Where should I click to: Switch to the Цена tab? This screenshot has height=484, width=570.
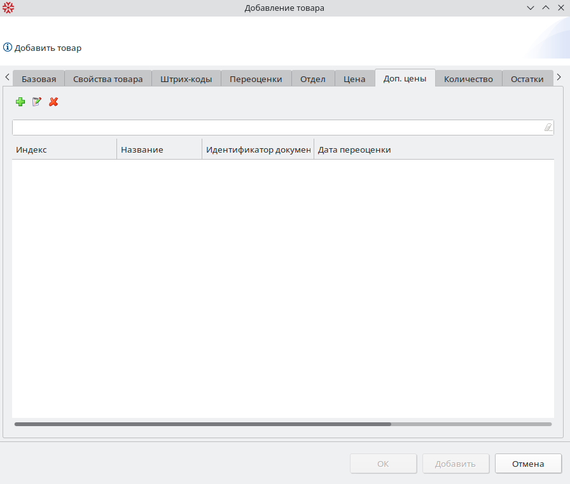[x=354, y=80]
